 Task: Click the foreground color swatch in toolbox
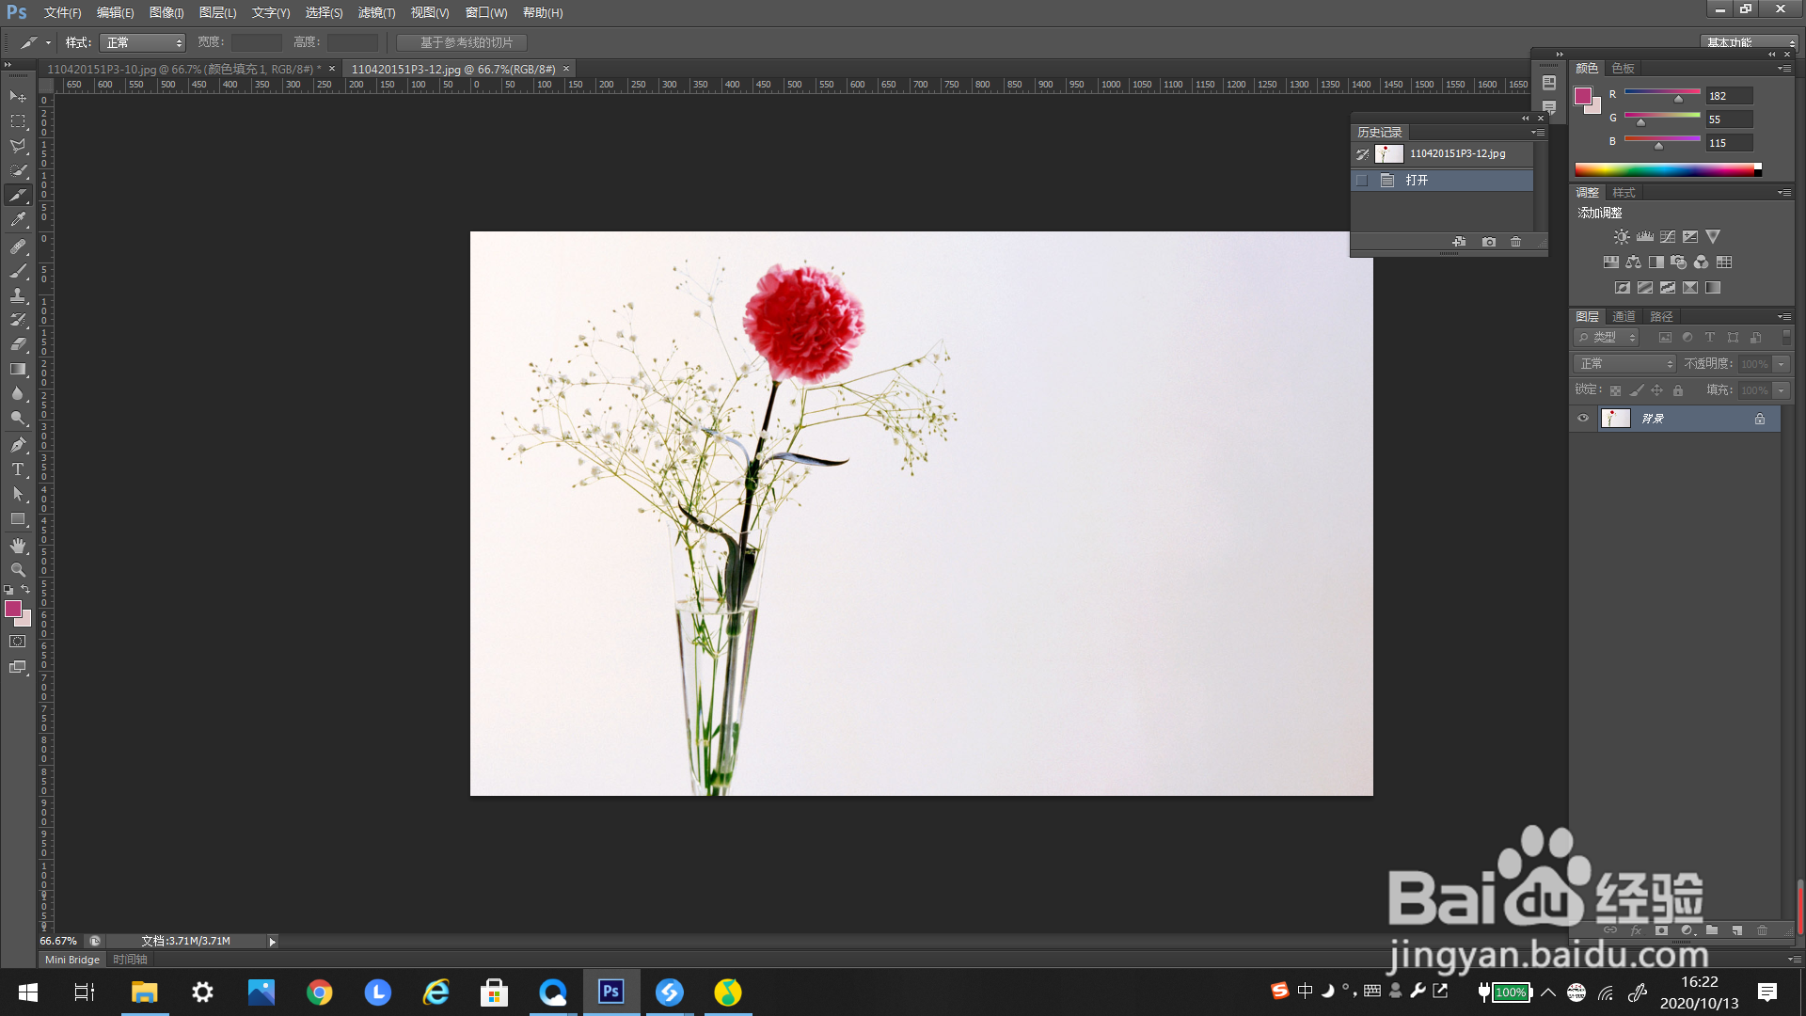(13, 610)
